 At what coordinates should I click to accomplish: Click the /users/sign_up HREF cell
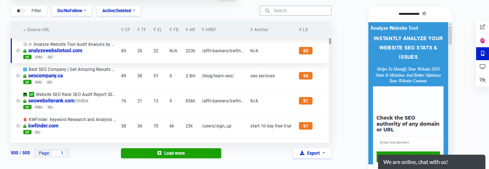point(216,126)
